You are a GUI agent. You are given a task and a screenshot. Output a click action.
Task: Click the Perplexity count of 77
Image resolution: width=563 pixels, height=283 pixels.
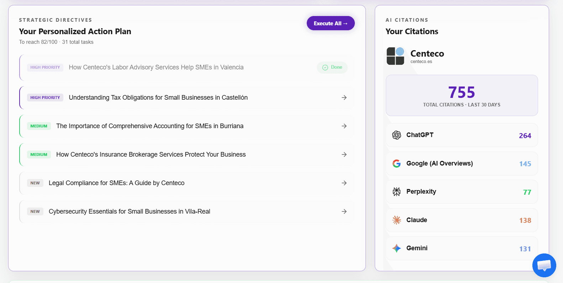click(527, 192)
